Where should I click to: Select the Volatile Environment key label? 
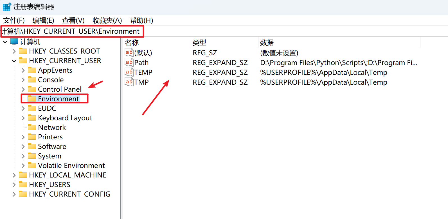[x=71, y=165]
